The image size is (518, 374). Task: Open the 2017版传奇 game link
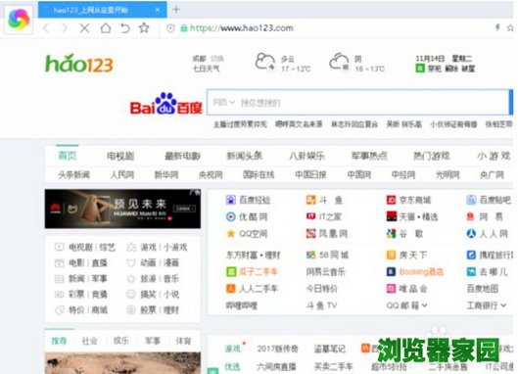coord(277,349)
